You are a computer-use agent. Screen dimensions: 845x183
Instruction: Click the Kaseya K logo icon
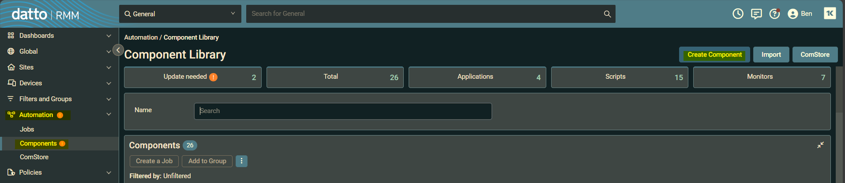[830, 13]
